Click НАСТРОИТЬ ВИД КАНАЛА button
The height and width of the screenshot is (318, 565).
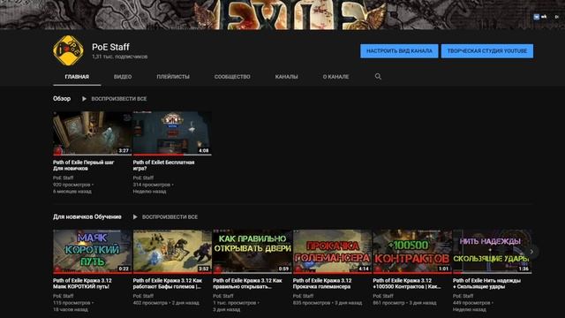pos(399,51)
